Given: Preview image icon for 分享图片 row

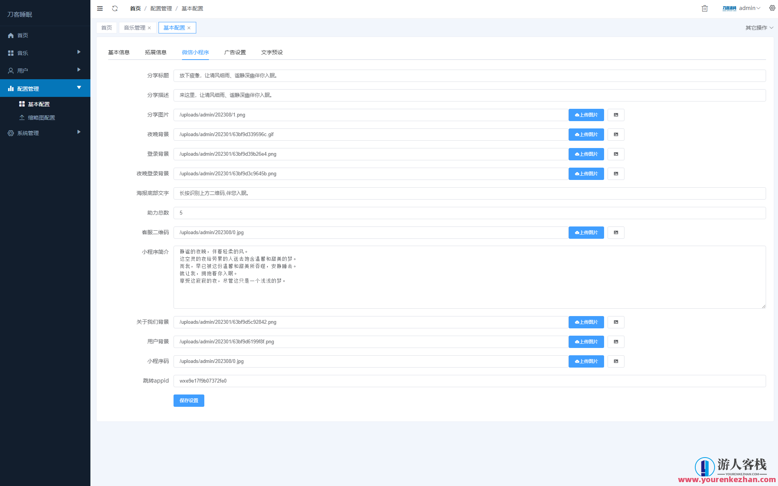Looking at the screenshot, I should click(x=616, y=115).
